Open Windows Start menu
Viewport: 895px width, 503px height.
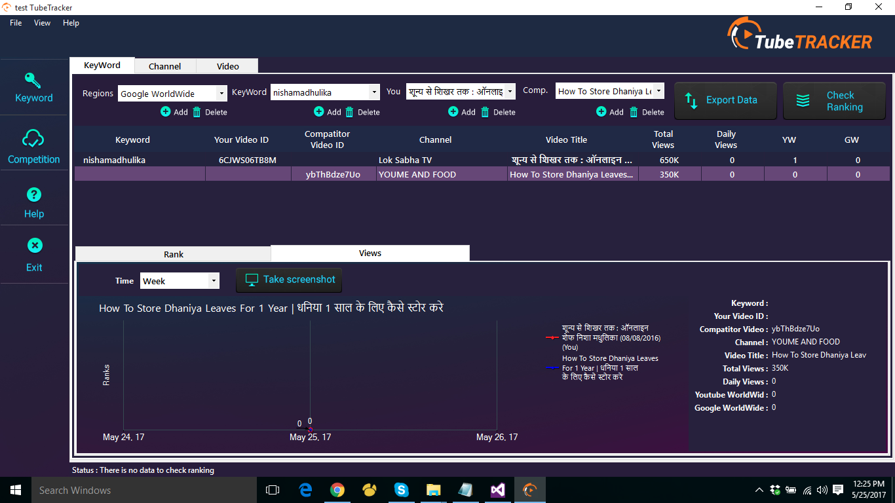click(16, 490)
